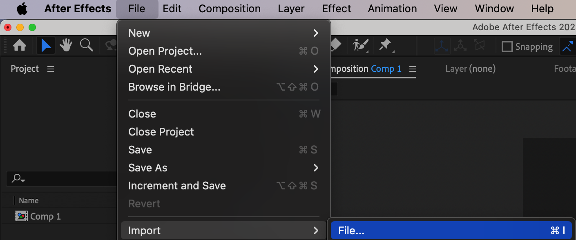Image resolution: width=576 pixels, height=240 pixels.
Task: Select the Selection arrow tool
Action: tap(46, 45)
